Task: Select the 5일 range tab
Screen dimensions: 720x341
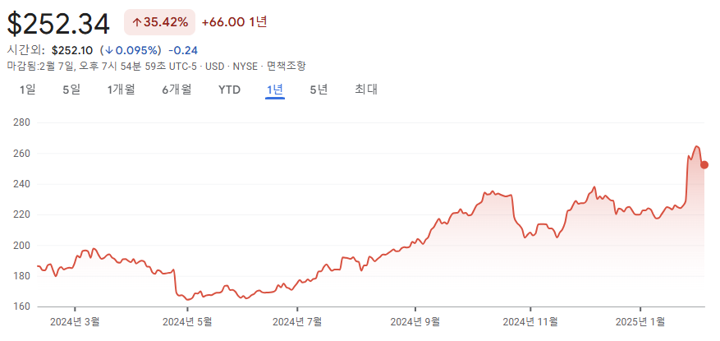Action: (x=71, y=90)
